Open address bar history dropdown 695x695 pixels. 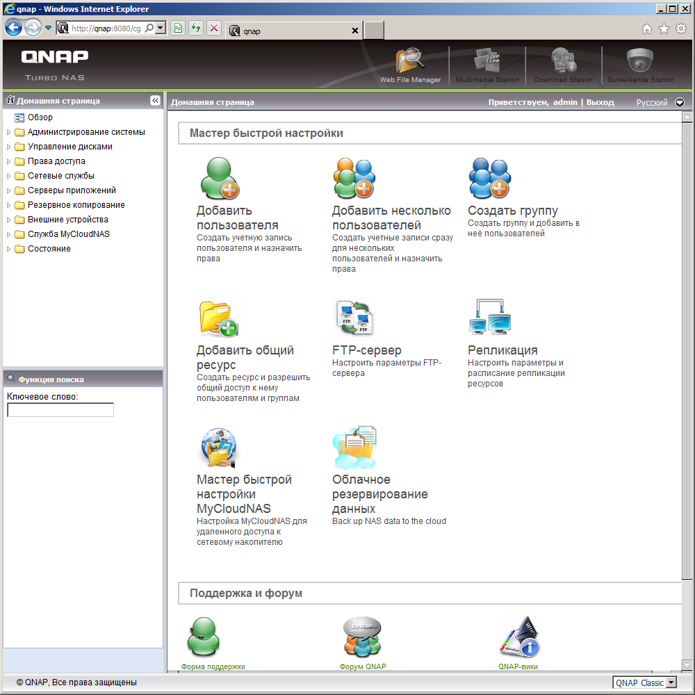tap(161, 28)
